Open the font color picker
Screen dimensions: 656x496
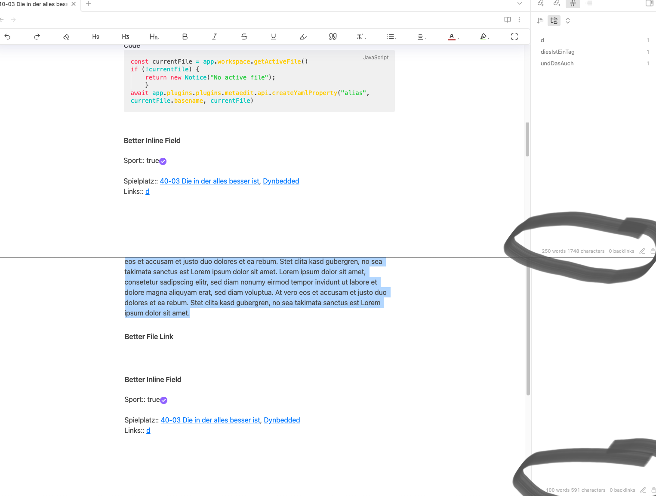[x=453, y=37]
